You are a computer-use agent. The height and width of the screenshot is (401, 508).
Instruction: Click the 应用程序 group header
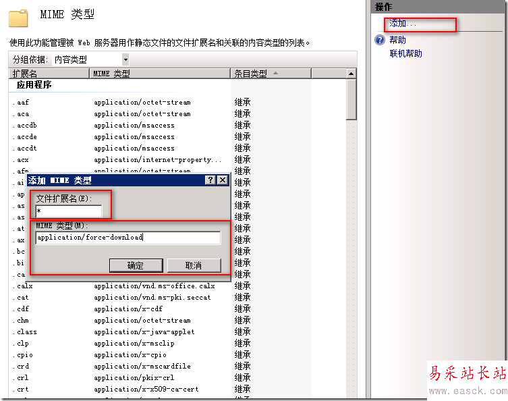click(34, 85)
